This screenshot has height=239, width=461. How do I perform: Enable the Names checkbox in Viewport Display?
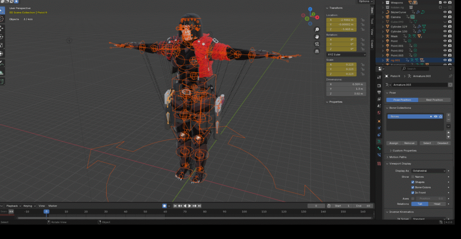413,177
